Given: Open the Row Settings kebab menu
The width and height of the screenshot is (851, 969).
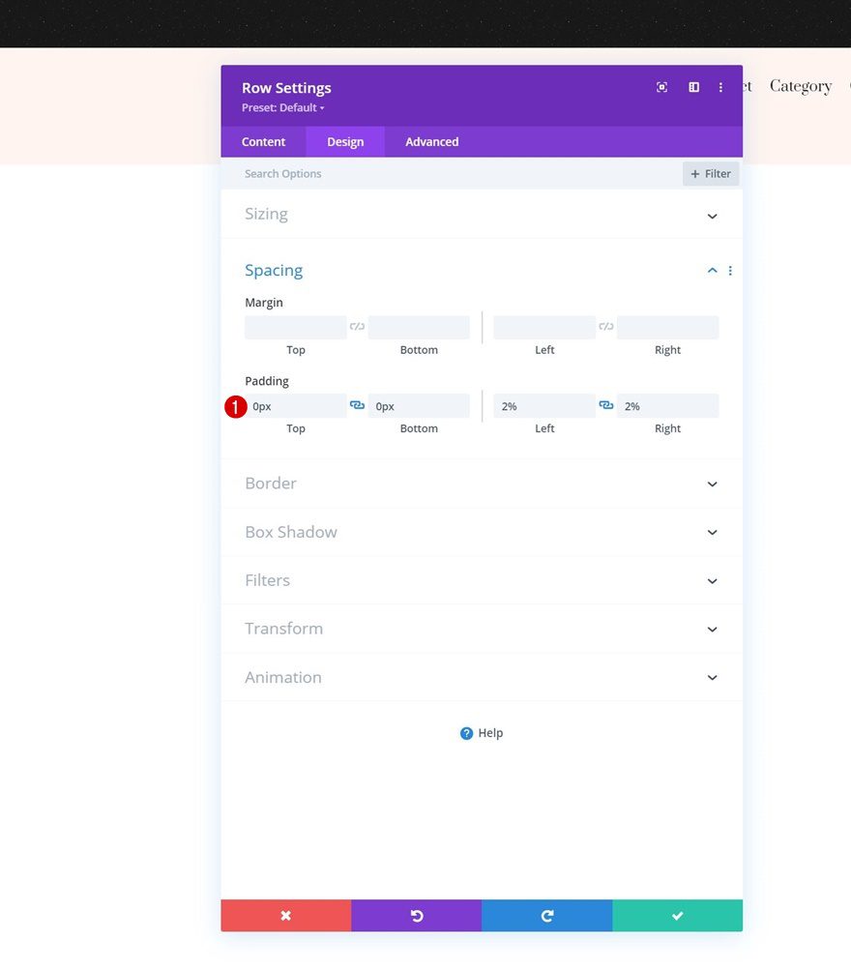Looking at the screenshot, I should point(720,87).
